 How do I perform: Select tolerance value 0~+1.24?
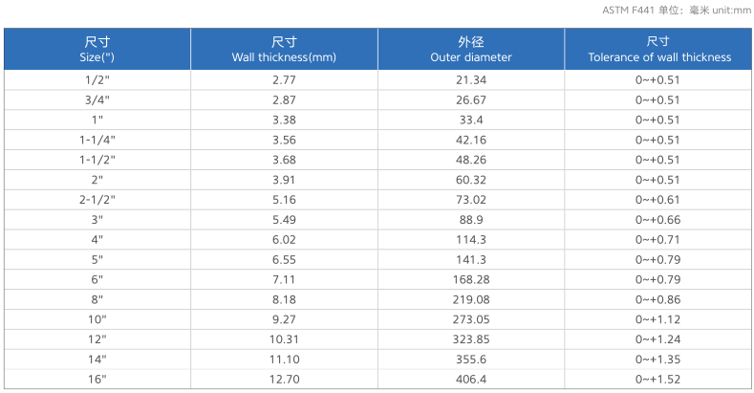(657, 339)
